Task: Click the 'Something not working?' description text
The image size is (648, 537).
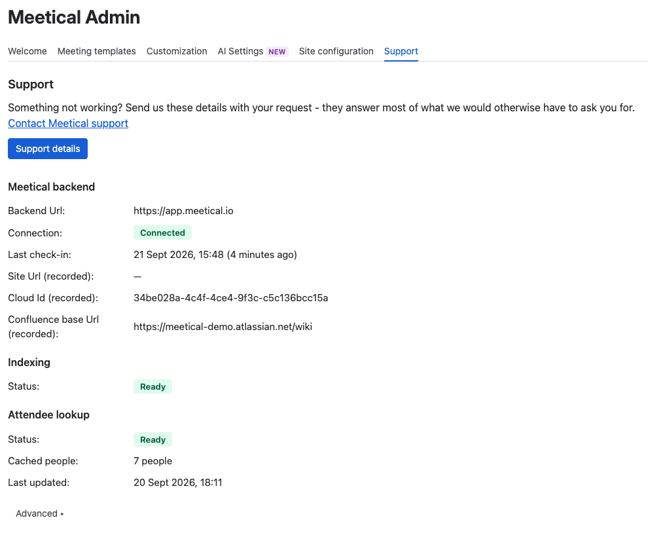Action: pyautogui.click(x=321, y=107)
